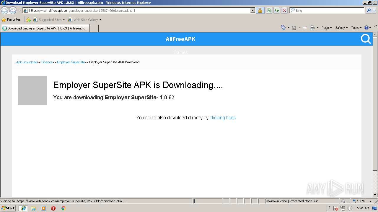Image resolution: width=378 pixels, height=212 pixels.
Task: Open the search provider dropdown arrow
Action: (374, 10)
